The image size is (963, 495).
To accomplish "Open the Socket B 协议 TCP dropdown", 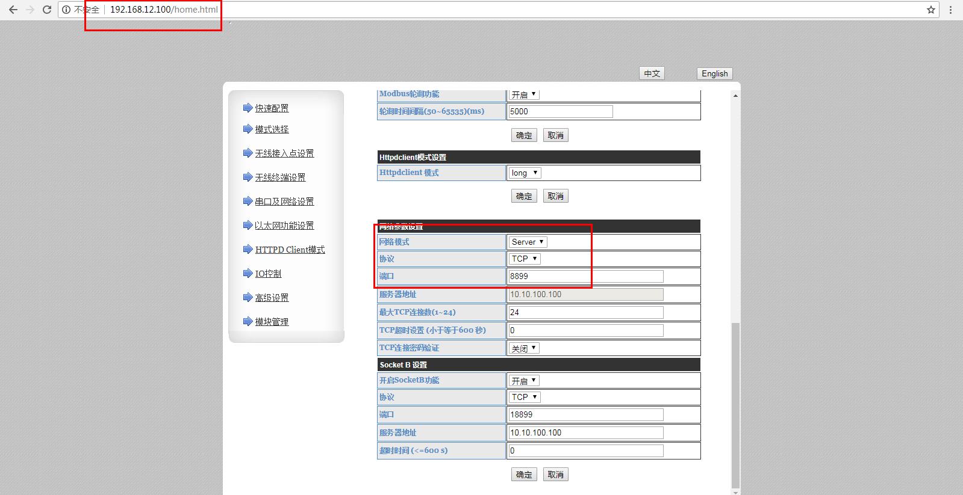I will [525, 397].
